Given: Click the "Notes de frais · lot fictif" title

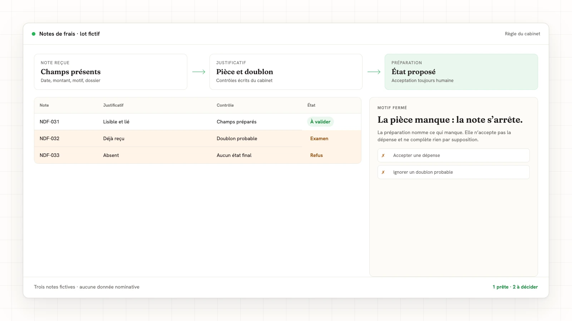Looking at the screenshot, I should point(69,34).
